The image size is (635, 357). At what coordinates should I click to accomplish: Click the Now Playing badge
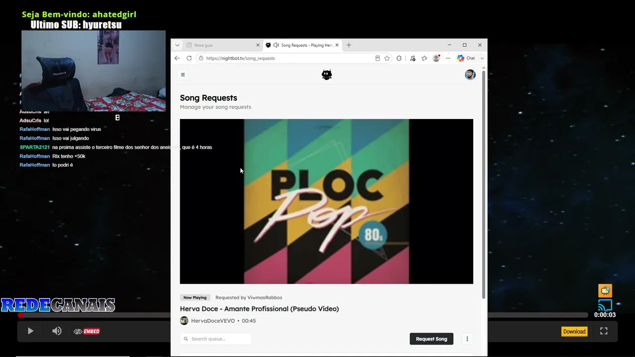point(195,297)
